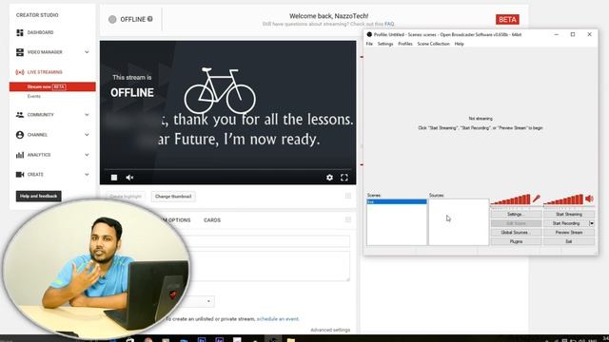Click the OBS logo in title bar
This screenshot has width=609, height=342.
[x=369, y=34]
